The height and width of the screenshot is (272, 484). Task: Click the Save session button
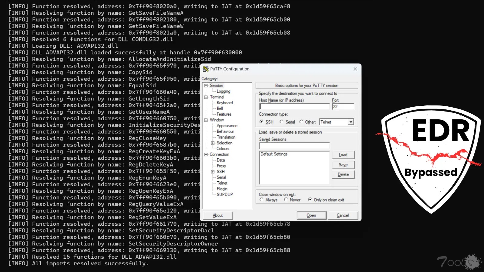point(343,165)
